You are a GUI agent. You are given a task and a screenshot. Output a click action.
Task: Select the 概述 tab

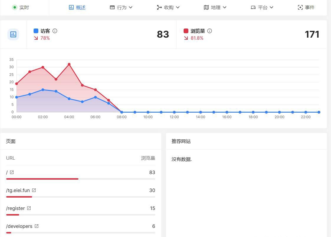pos(77,7)
